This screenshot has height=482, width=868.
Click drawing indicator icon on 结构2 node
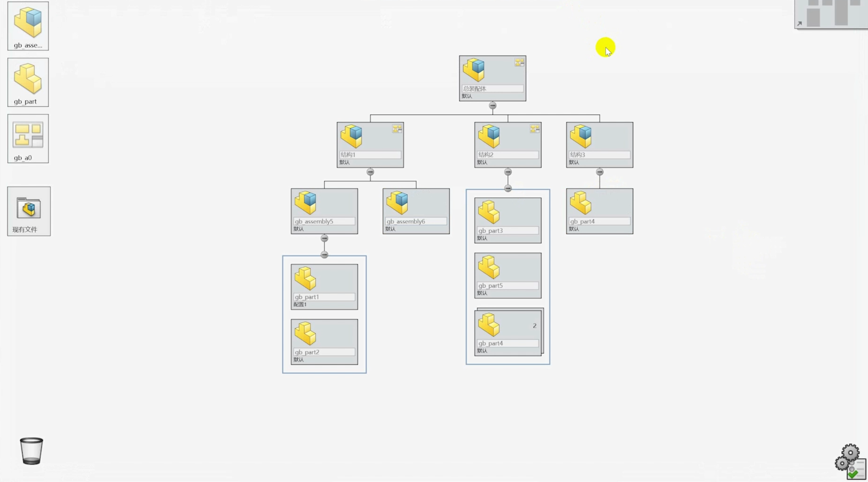(x=534, y=129)
